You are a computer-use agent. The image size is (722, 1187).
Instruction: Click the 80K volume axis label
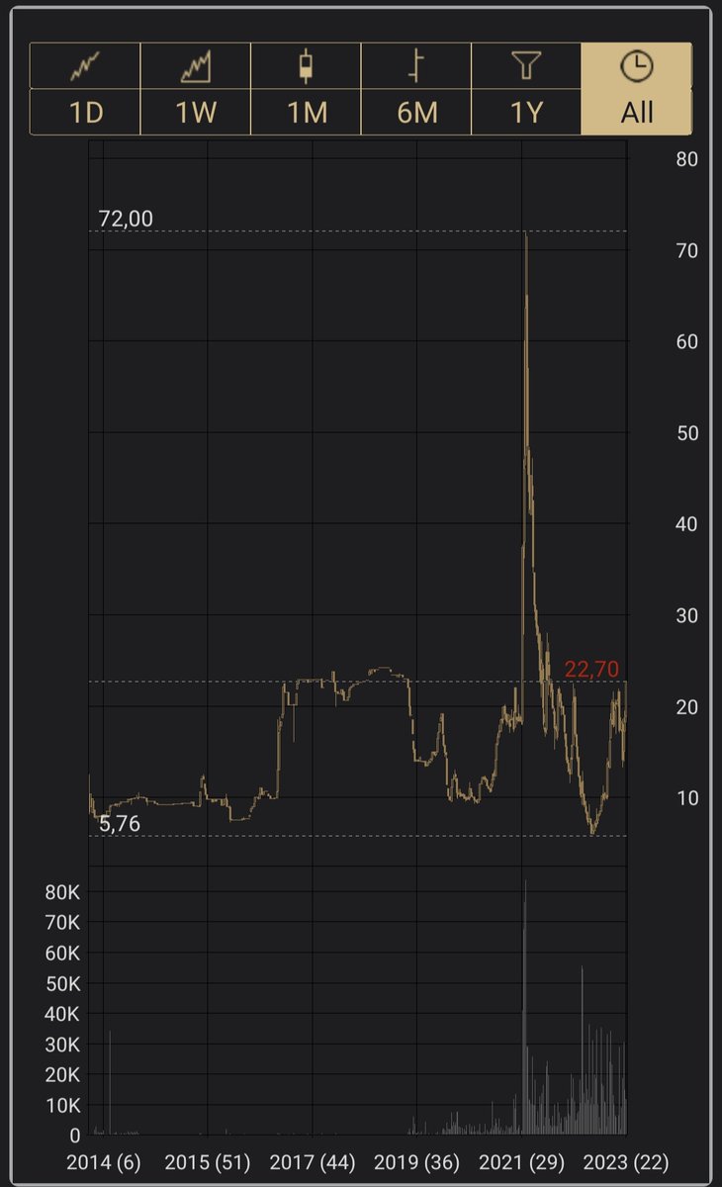click(62, 892)
